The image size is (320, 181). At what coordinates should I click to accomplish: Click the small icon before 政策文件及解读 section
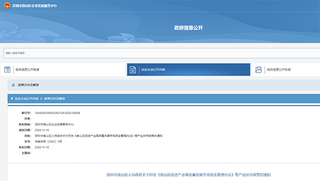pos(13,85)
